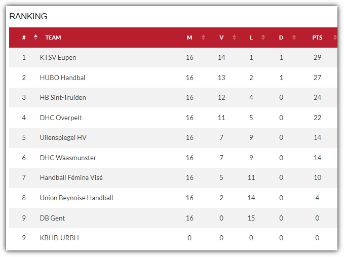
Task: Sort by TEAM column header
Action: coord(53,38)
